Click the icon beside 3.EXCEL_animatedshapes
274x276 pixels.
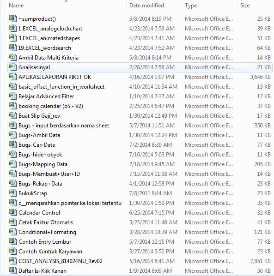pyautogui.click(x=13, y=38)
